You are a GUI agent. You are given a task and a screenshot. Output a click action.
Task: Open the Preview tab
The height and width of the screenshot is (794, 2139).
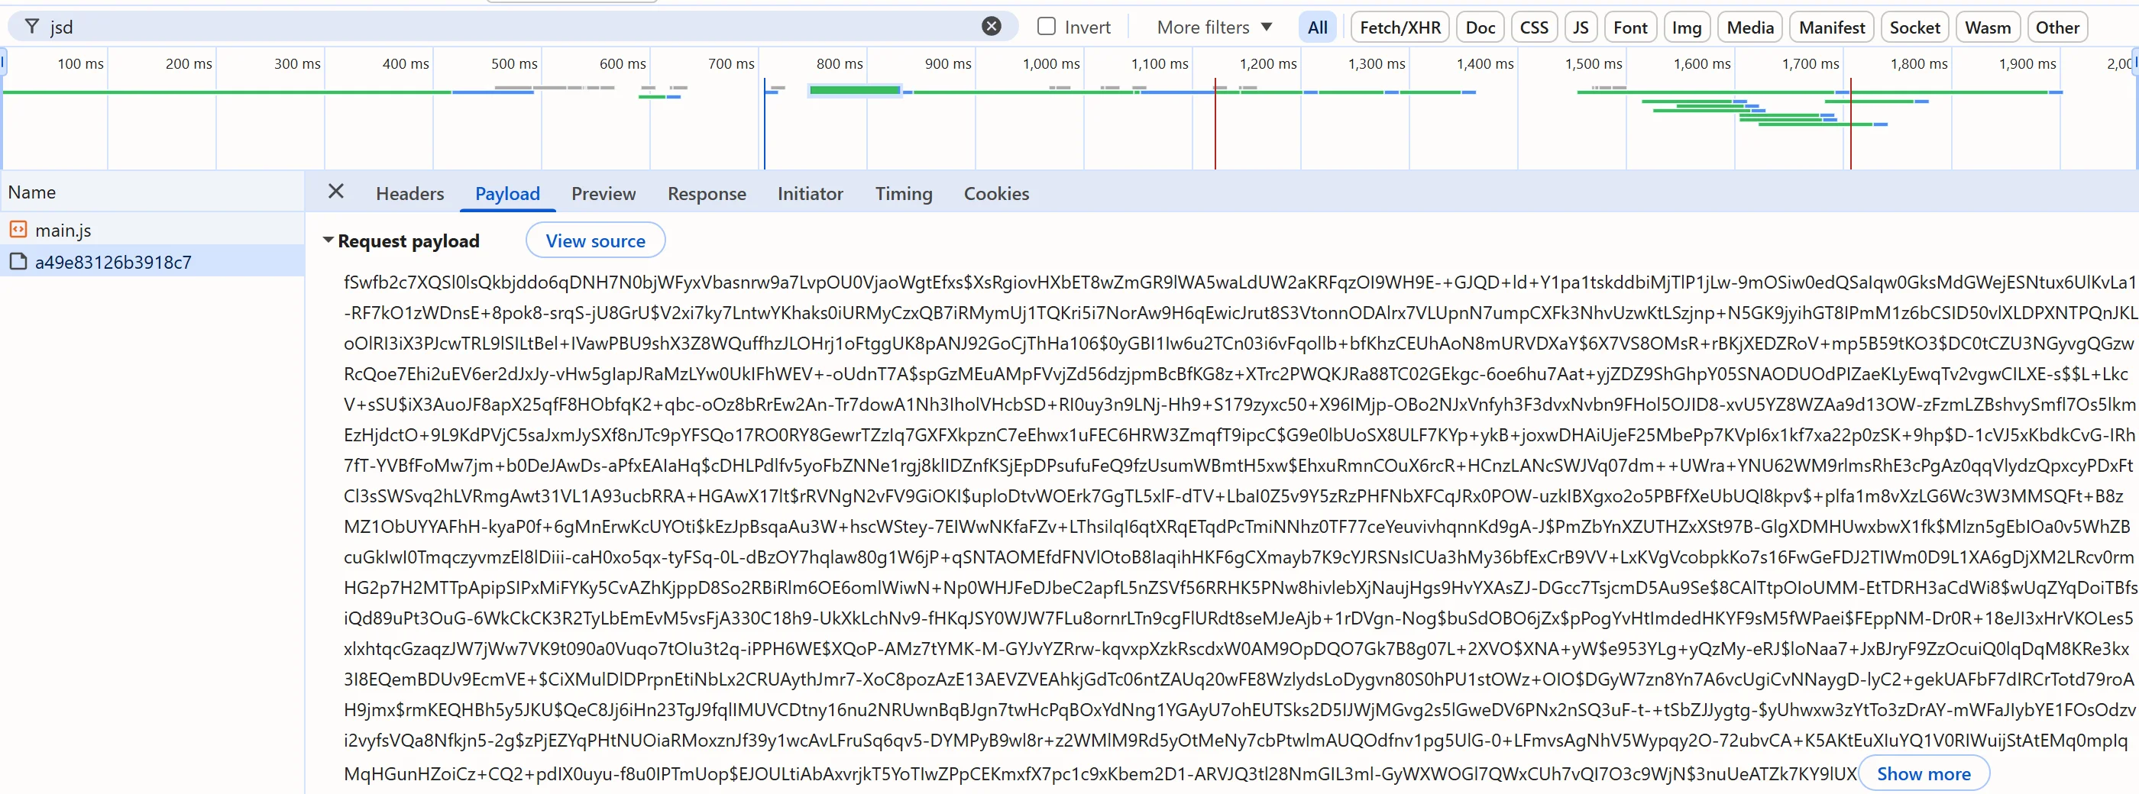[x=604, y=193]
